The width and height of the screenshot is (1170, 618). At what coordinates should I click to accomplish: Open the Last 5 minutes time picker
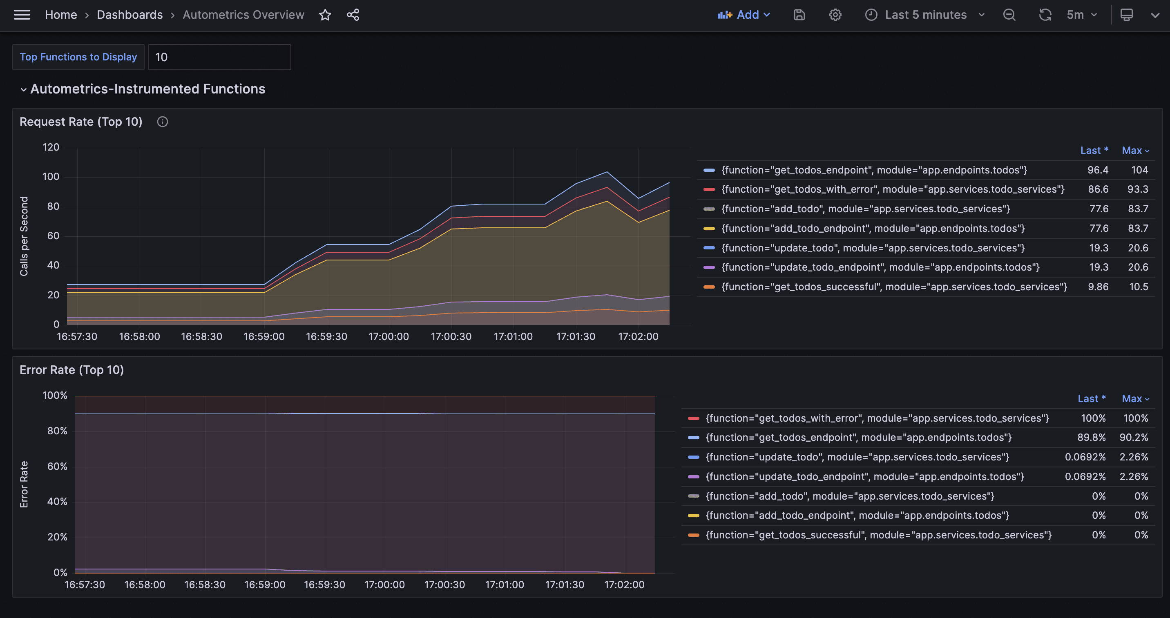(x=925, y=15)
